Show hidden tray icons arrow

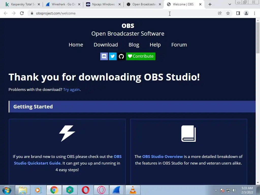coord(216,190)
